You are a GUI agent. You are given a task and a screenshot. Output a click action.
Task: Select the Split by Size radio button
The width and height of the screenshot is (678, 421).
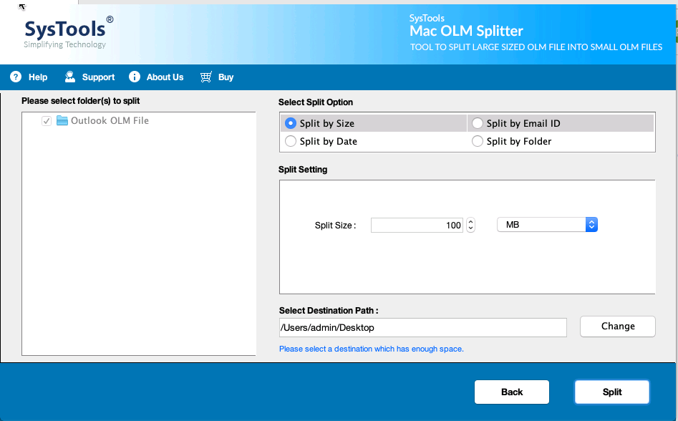[291, 123]
